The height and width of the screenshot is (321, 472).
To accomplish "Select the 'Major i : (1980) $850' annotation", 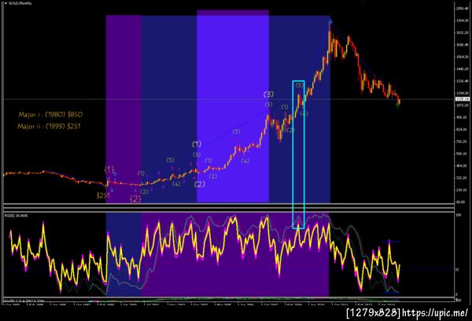I will (x=50, y=114).
